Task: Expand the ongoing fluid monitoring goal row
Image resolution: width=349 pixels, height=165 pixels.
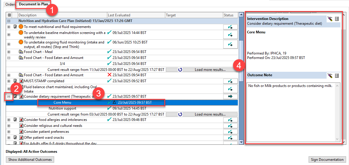Action: pyautogui.click(x=9, y=44)
